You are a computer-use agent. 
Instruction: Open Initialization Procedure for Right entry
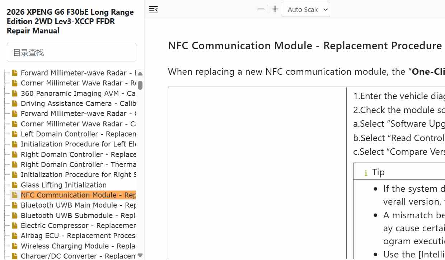(78, 175)
